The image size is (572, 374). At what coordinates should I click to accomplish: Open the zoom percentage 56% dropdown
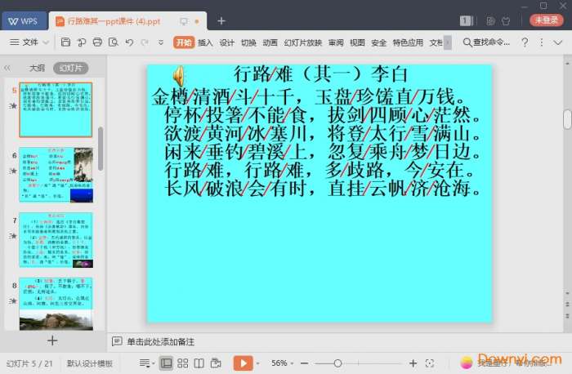pos(284,363)
